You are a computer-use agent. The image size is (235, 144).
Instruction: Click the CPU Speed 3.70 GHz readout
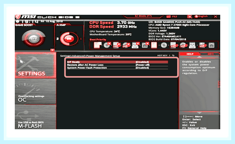(112, 23)
